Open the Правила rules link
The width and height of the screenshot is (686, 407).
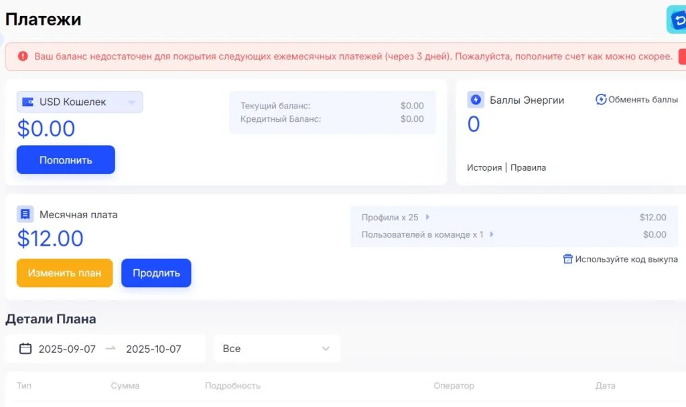(528, 167)
